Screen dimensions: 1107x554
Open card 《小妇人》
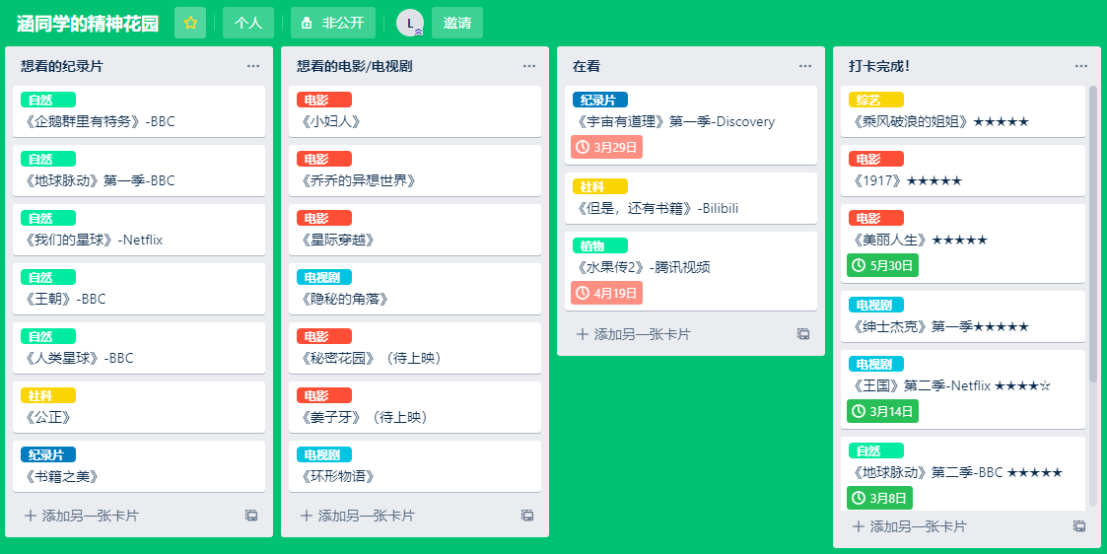point(415,111)
